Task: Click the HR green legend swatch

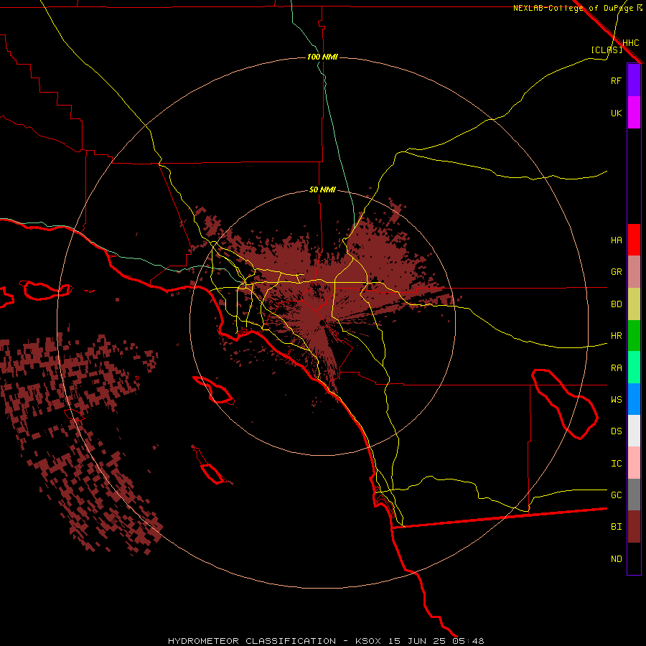Action: [x=634, y=336]
